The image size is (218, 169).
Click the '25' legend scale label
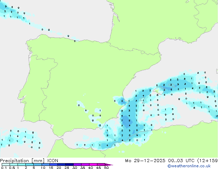(67, 168)
